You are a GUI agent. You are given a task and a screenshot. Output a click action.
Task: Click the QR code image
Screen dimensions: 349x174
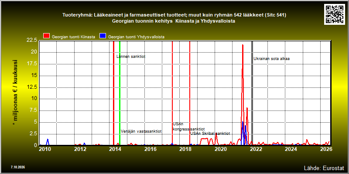pos(335,14)
